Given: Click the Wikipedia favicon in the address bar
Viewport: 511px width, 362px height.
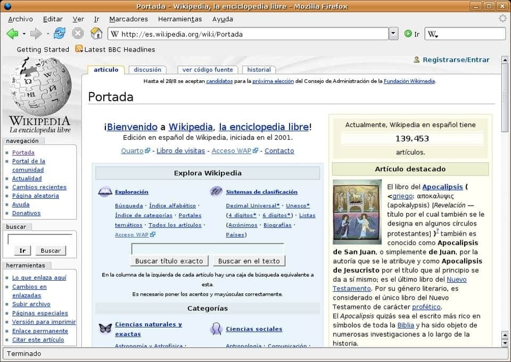Looking at the screenshot, I should pos(114,34).
